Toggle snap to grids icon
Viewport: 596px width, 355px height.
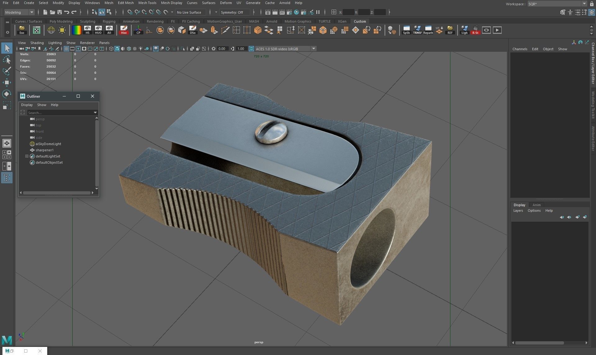(x=130, y=12)
